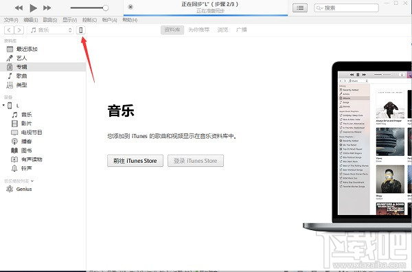Click the rewind previous track button

tap(19, 8)
